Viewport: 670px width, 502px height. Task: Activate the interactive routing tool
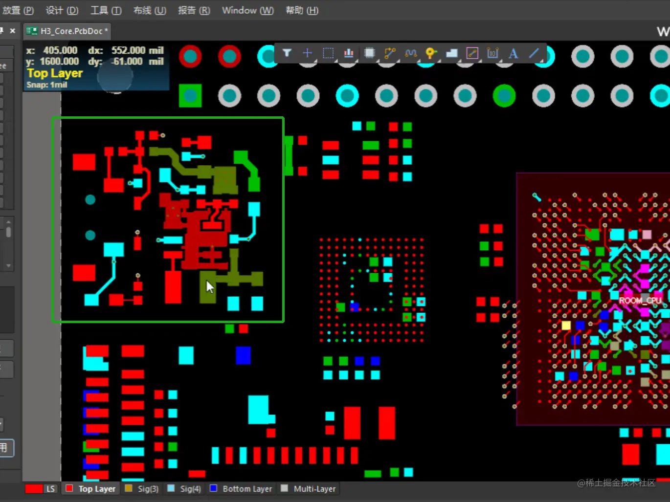(390, 53)
